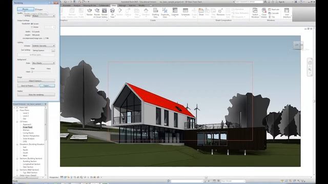Toggle the Region checkbox
Image resolution: width=328 pixels, height=184 pixels.
36,9
